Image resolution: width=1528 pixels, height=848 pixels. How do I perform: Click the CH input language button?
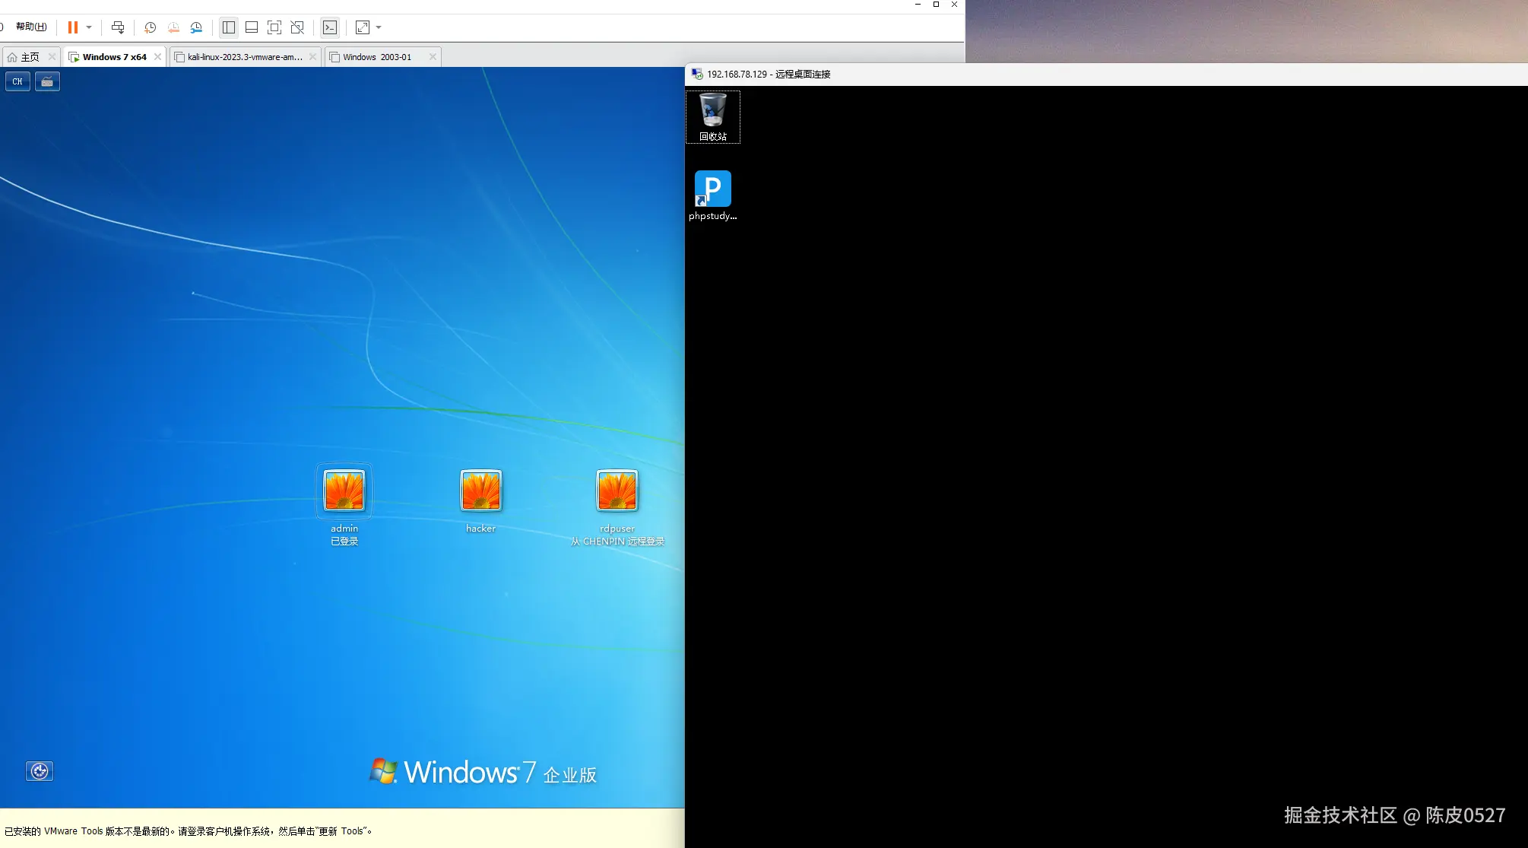click(x=17, y=81)
